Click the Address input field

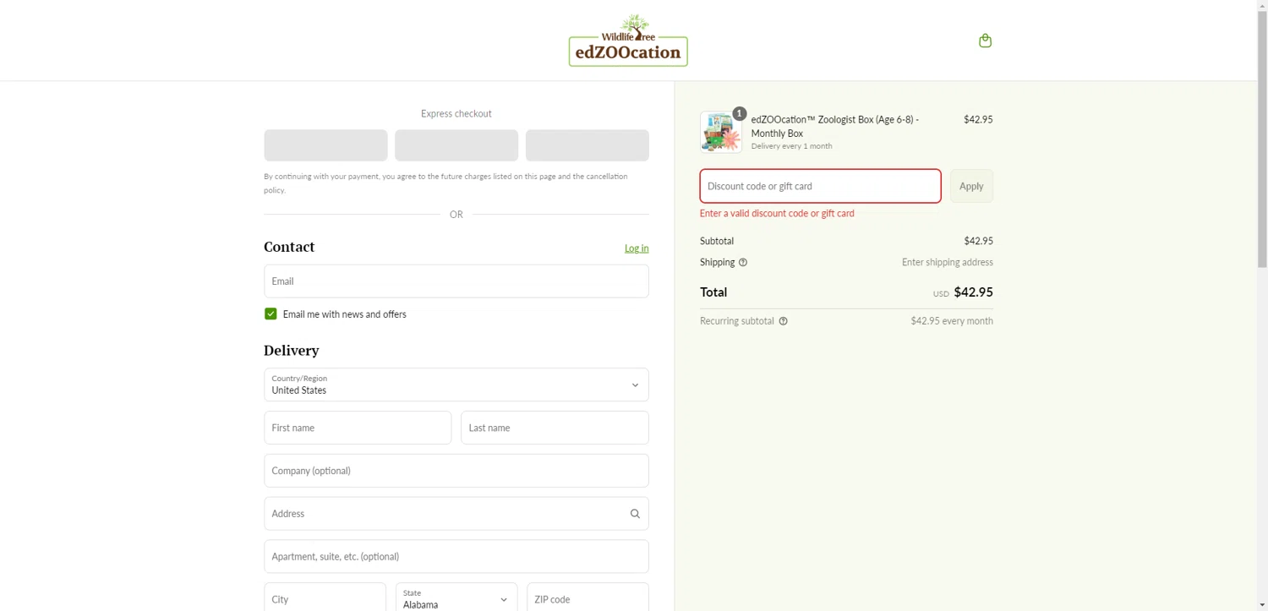[456, 514]
